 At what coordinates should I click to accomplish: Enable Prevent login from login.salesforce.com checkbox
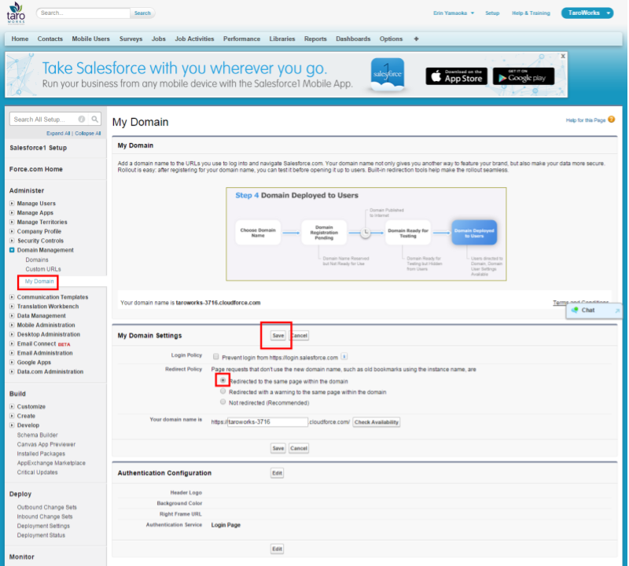tap(215, 357)
